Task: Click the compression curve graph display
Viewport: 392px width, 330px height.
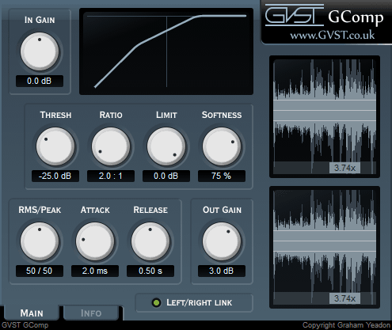Action: (x=166, y=51)
